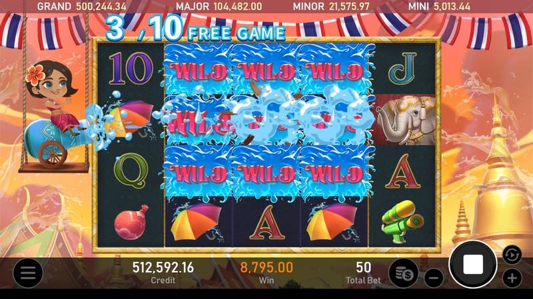Increase total bet with plus button
This screenshot has width=533, height=299.
click(512, 278)
